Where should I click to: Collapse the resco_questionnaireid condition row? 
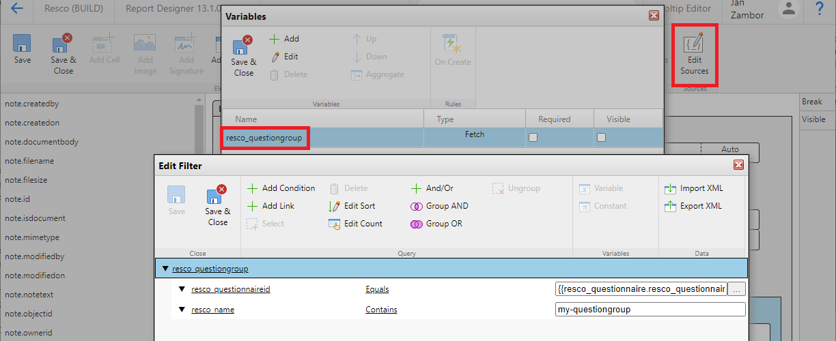182,289
